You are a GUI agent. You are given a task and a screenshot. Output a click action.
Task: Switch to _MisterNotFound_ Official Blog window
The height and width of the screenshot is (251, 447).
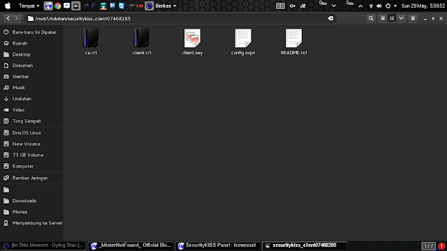(131, 245)
